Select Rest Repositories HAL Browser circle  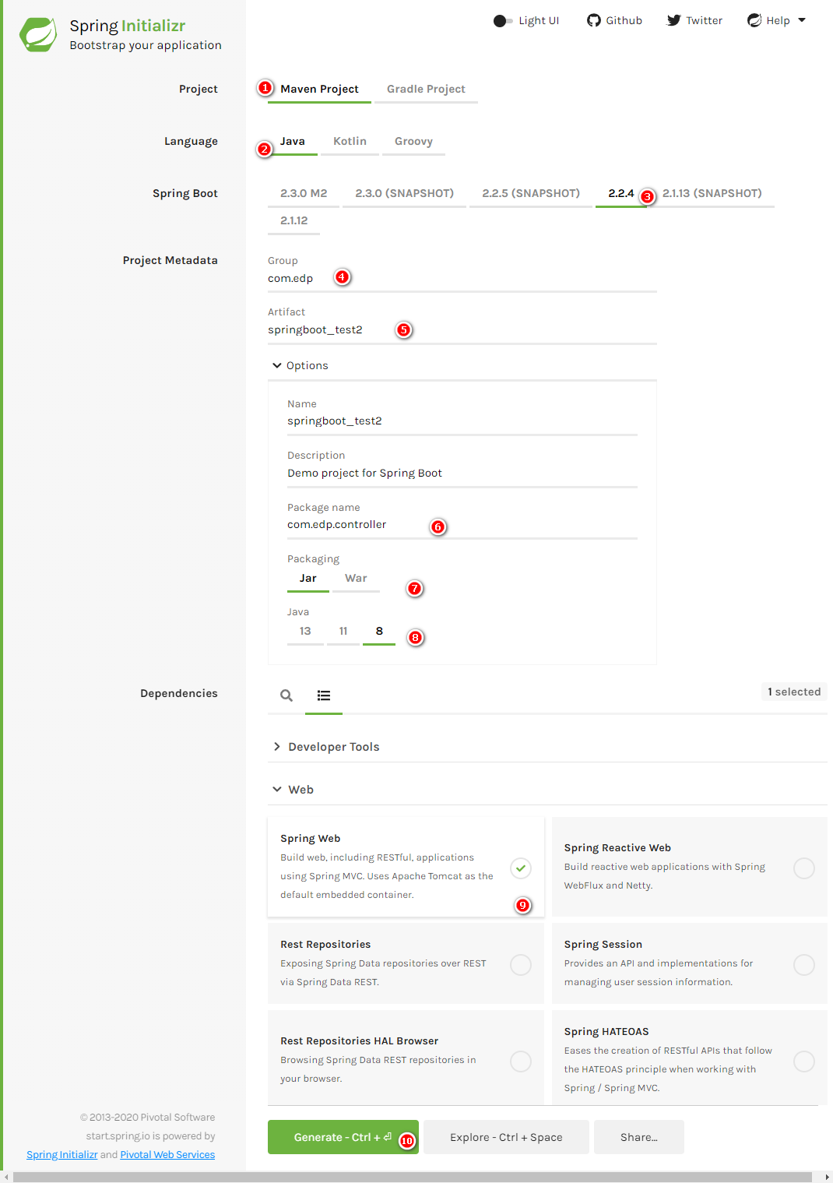coord(521,1061)
